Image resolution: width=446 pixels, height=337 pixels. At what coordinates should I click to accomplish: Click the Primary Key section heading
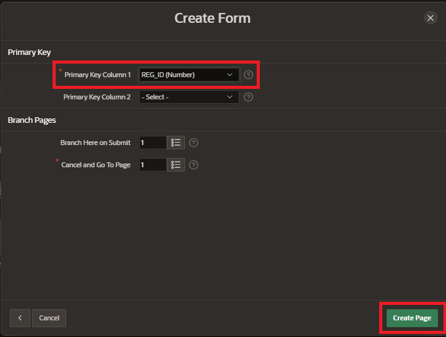[29, 52]
